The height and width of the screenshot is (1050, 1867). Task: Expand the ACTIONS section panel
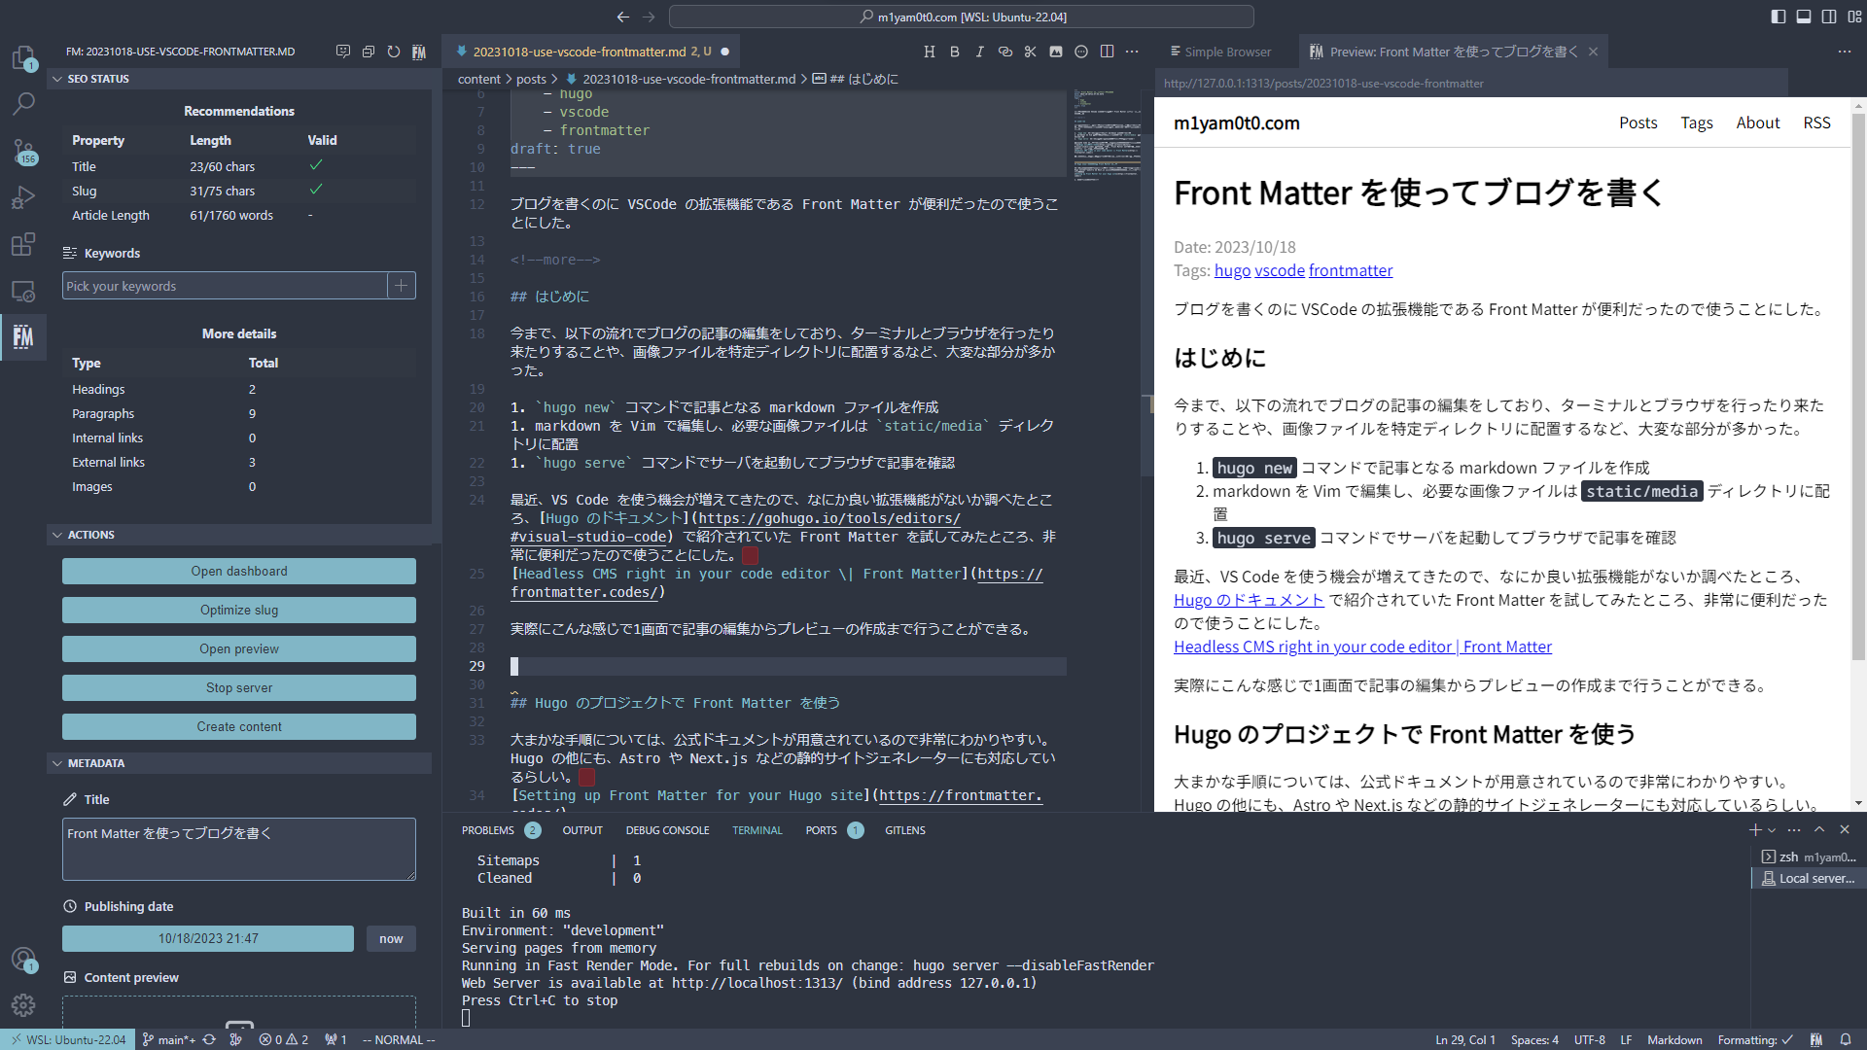[91, 535]
